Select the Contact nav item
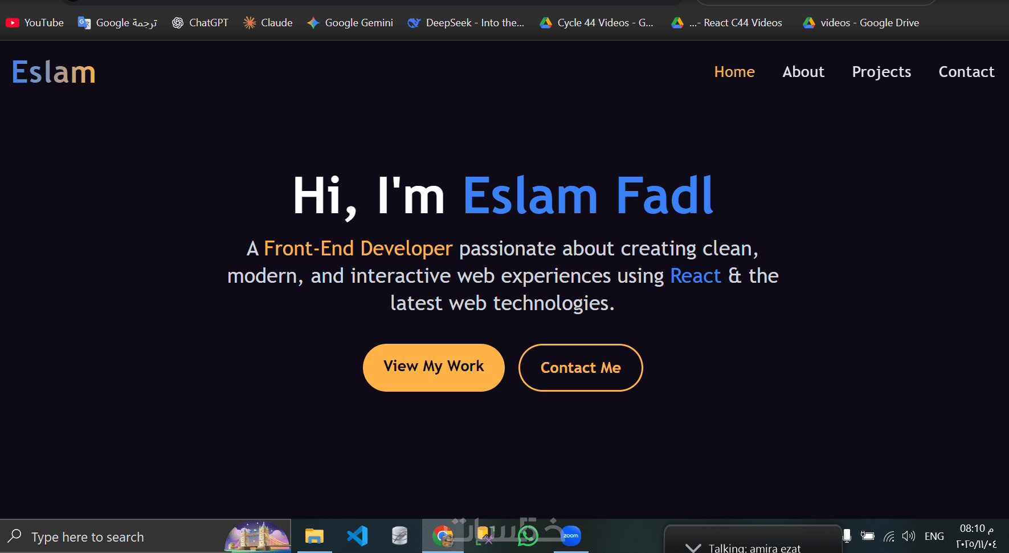The width and height of the screenshot is (1009, 553). click(966, 72)
